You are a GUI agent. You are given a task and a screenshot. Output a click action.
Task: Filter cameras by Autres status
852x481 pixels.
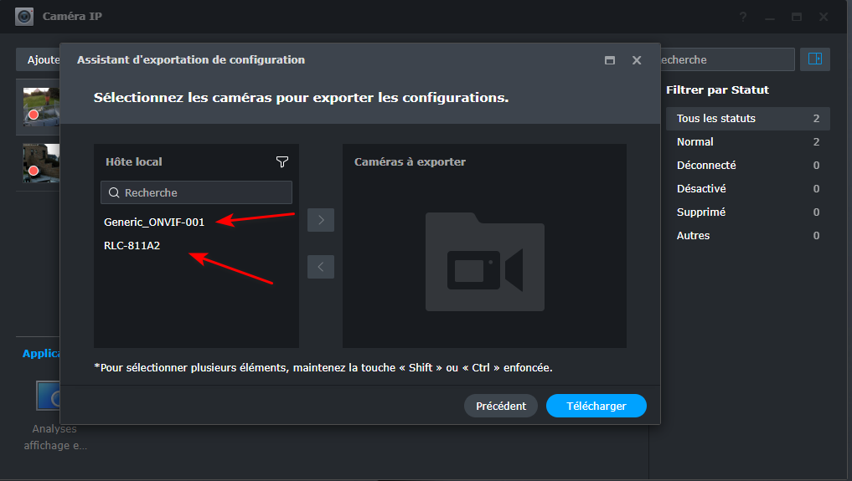click(694, 236)
